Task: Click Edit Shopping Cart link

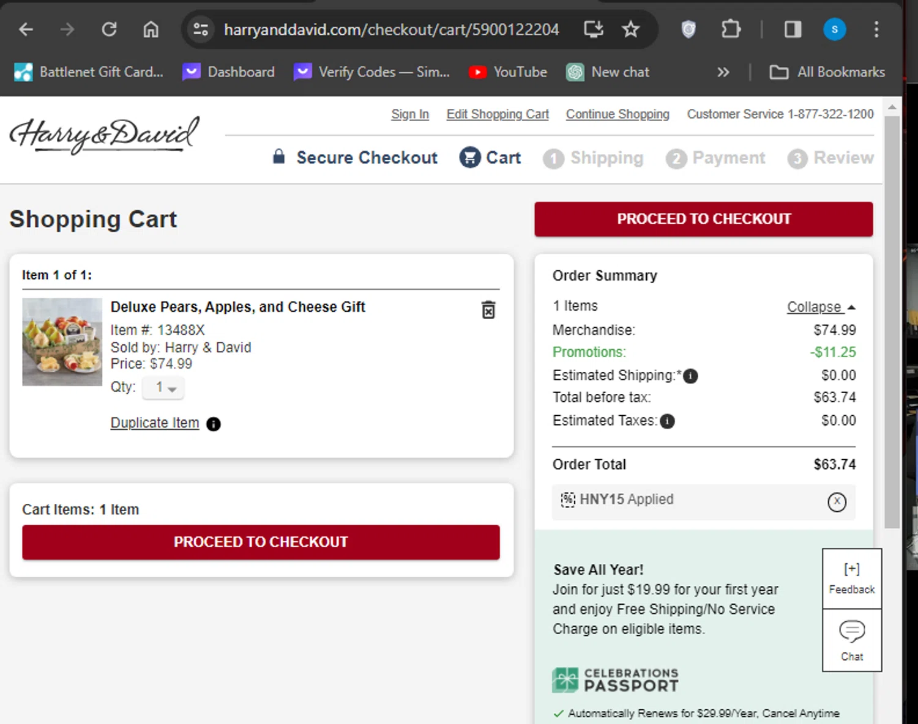Action: pos(498,114)
